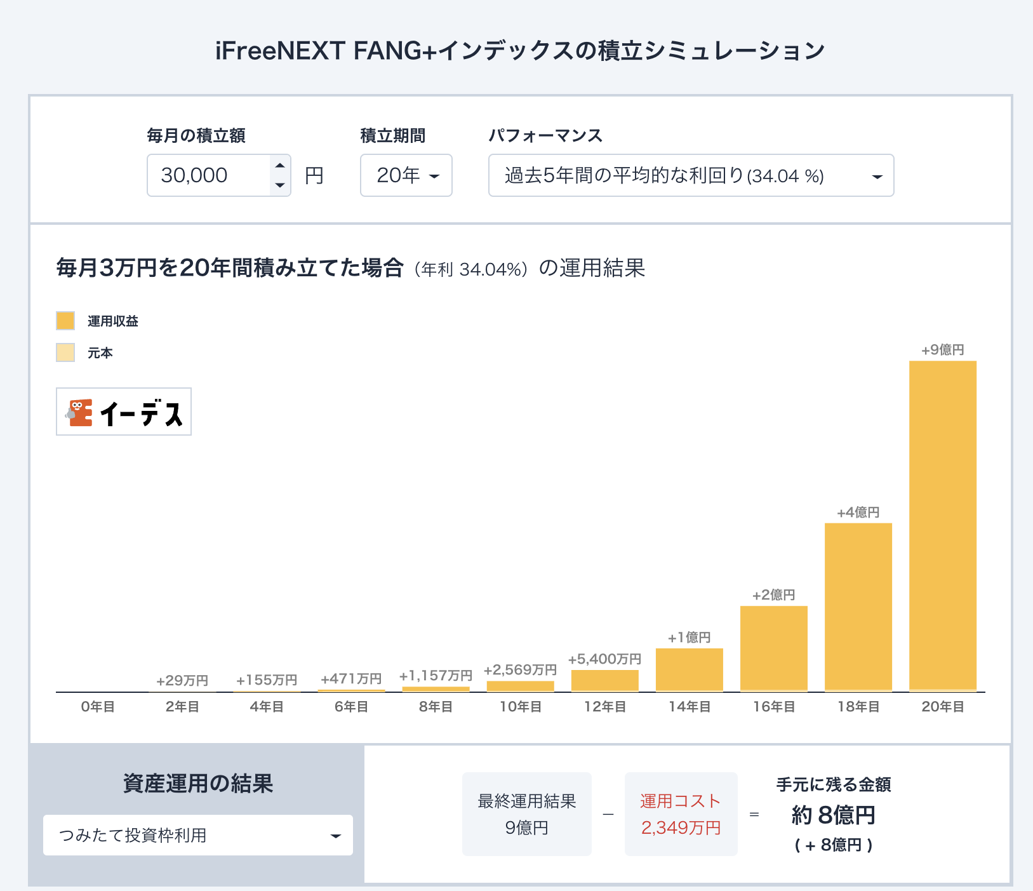Click the +1,157万円 bar label
This screenshot has width=1033, height=891.
436,676
